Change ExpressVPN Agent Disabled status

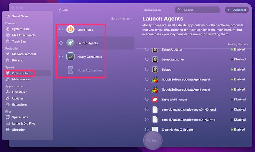coord(238,100)
